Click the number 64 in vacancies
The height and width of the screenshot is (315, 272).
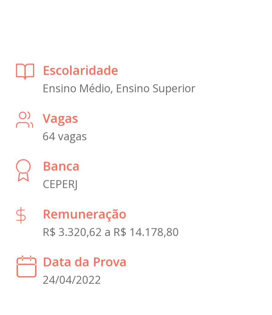click(49, 136)
